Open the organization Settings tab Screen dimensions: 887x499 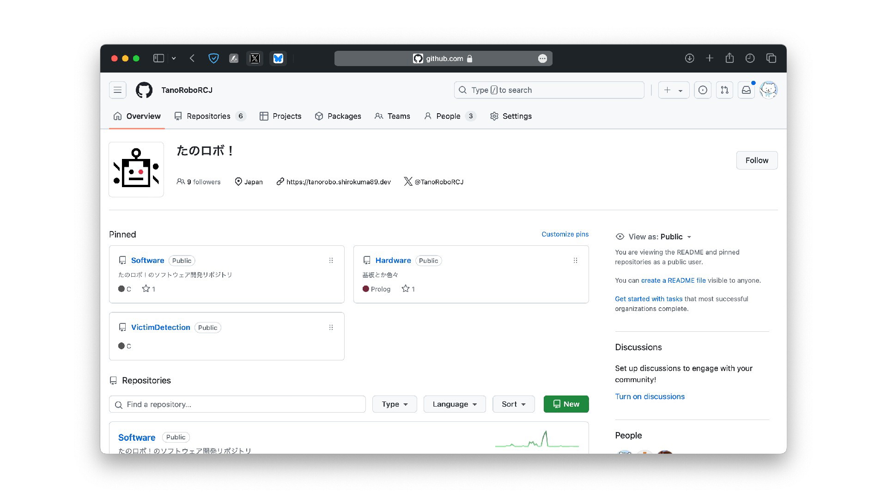tap(511, 116)
